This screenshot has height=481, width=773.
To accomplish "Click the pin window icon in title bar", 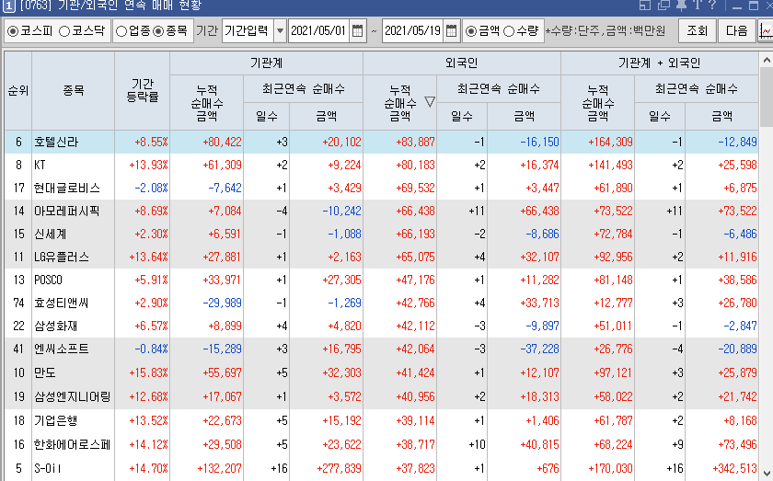I will [681, 5].
